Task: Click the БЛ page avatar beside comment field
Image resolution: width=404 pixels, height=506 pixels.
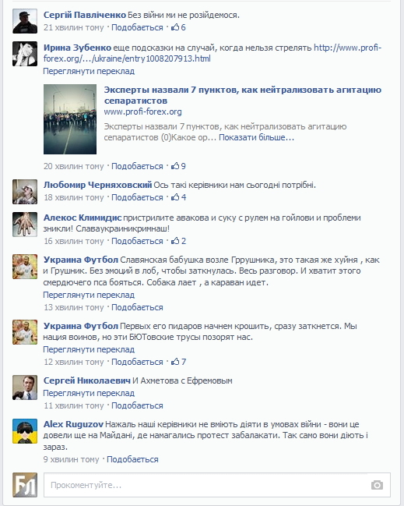Action: [x=25, y=485]
